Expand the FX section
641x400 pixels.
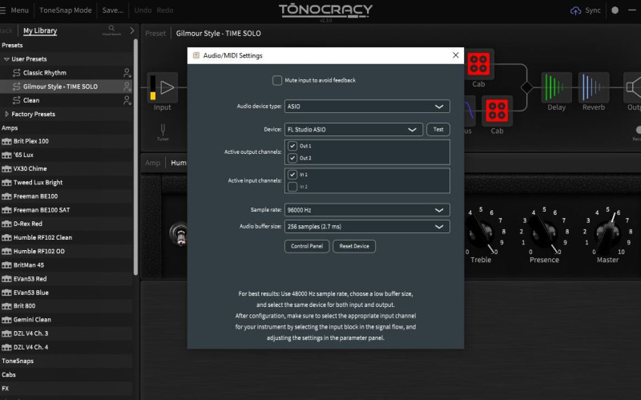coord(6,389)
